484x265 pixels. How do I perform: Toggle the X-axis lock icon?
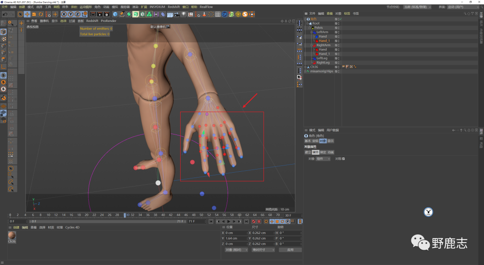click(x=64, y=14)
